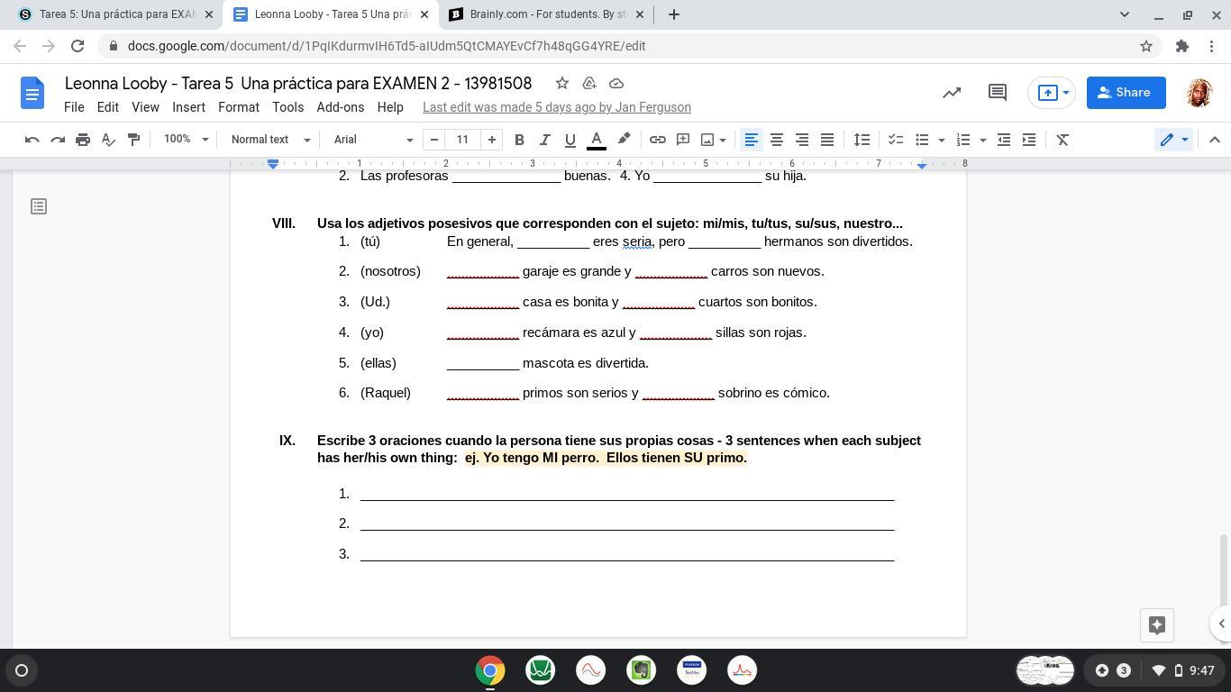
Task: Click the Print icon
Action: tap(83, 140)
